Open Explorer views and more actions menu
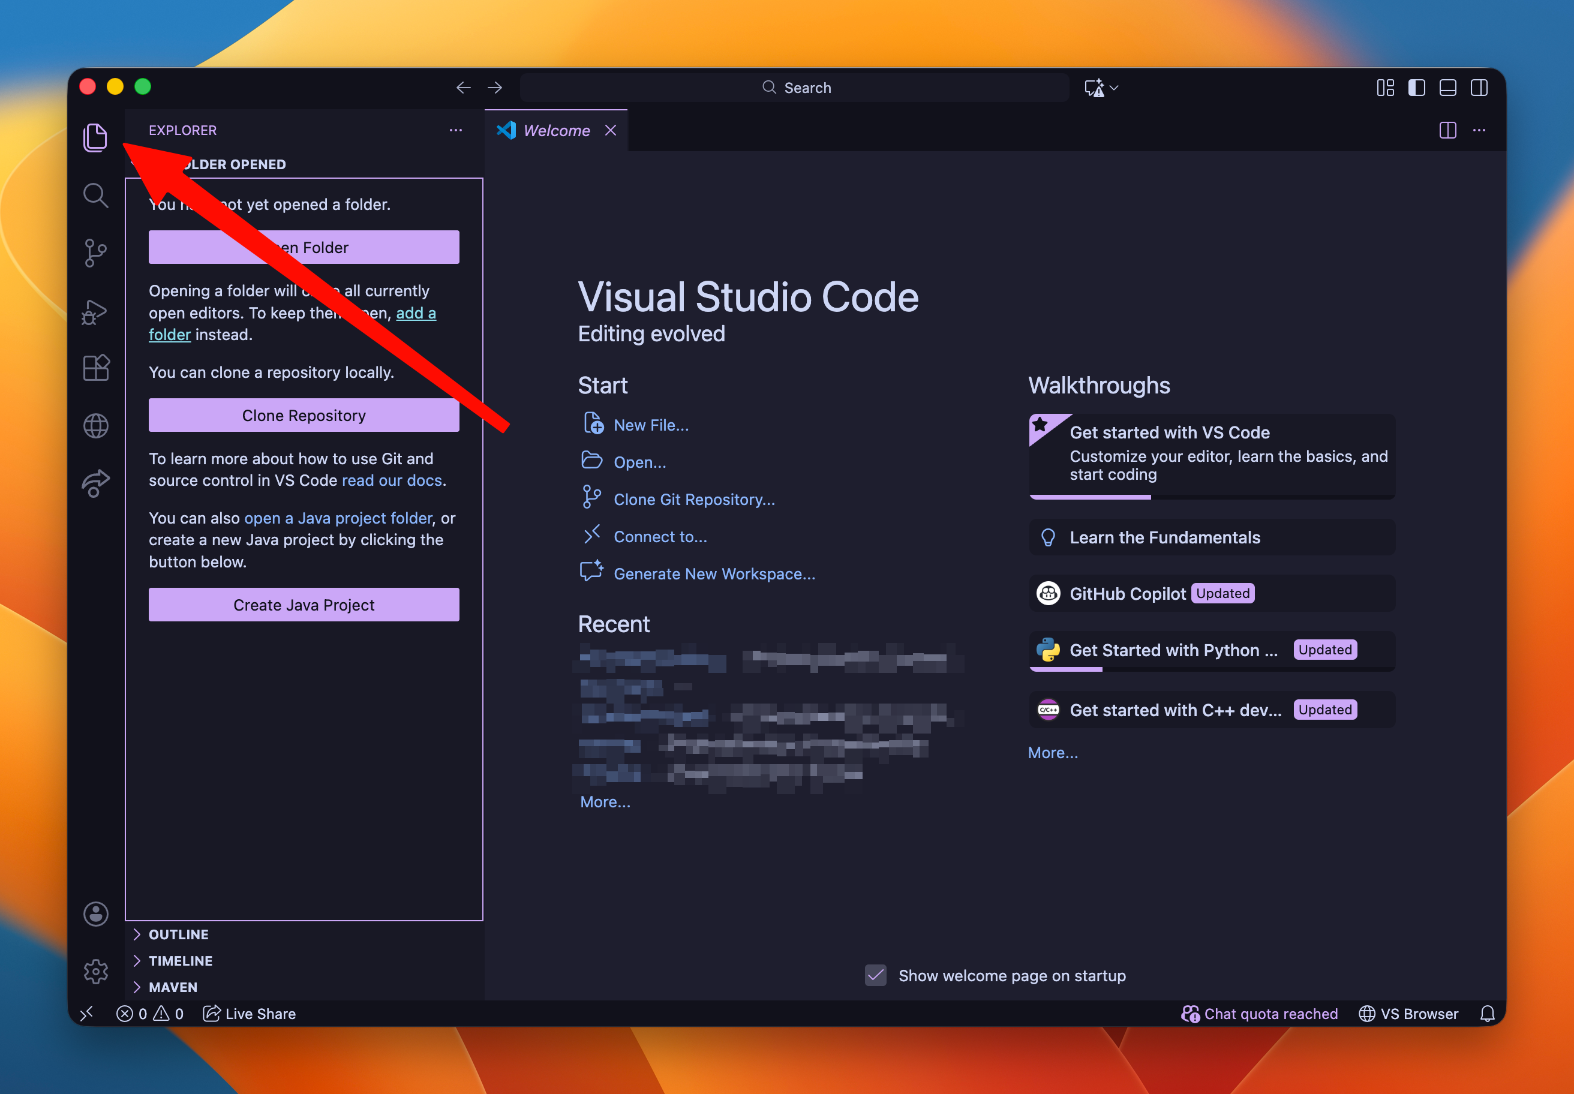Image resolution: width=1574 pixels, height=1094 pixels. [x=456, y=130]
